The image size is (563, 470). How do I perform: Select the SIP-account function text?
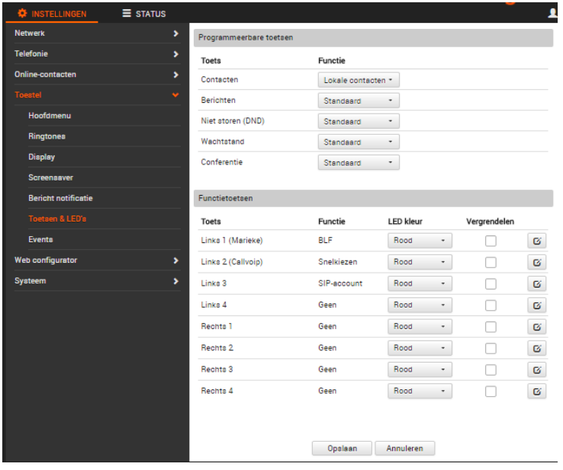342,284
